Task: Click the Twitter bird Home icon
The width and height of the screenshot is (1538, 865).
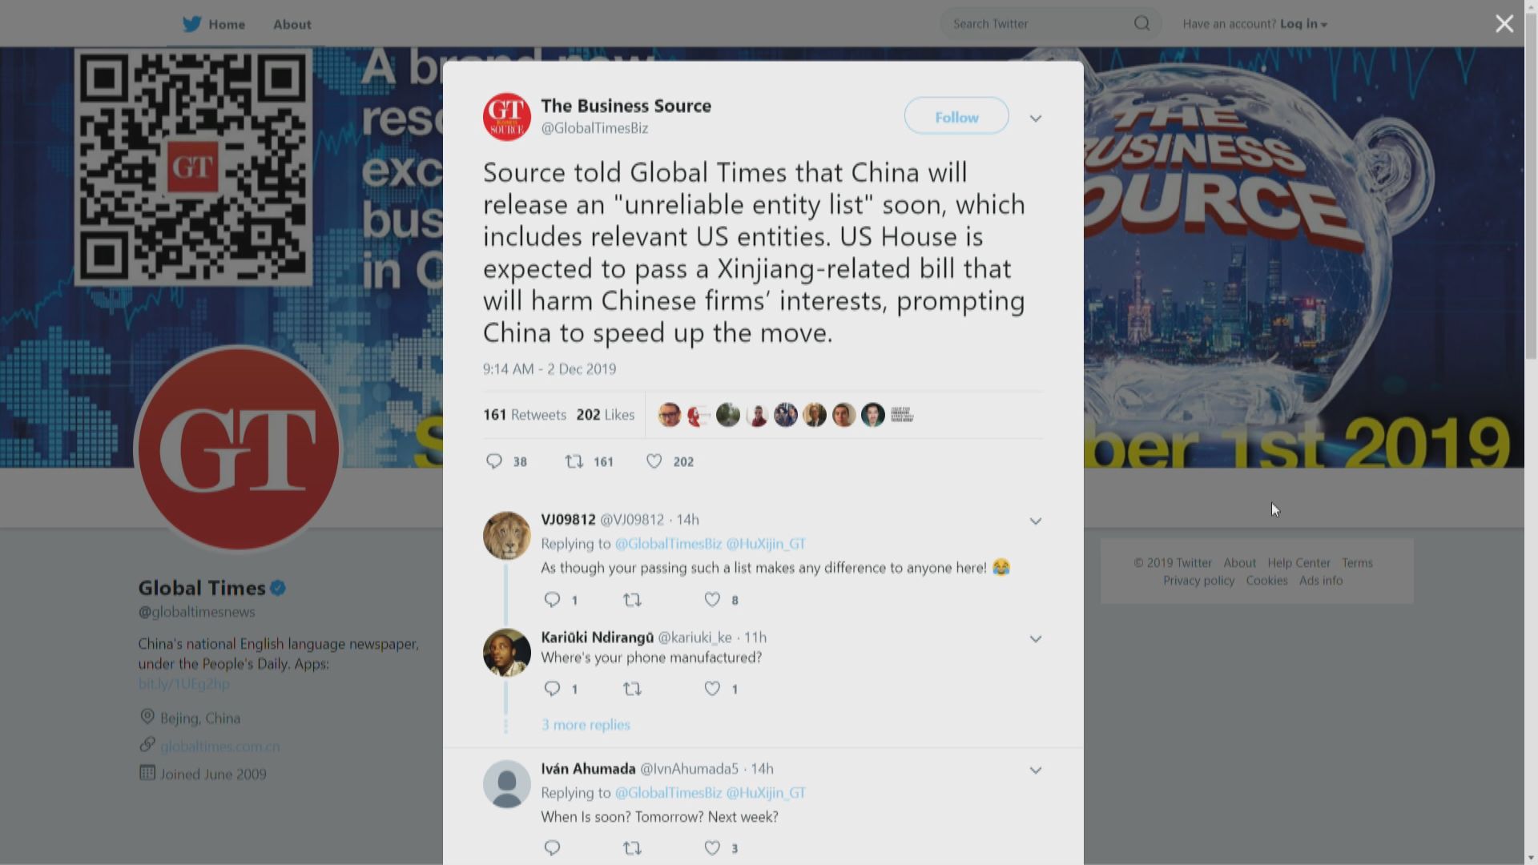Action: (191, 24)
